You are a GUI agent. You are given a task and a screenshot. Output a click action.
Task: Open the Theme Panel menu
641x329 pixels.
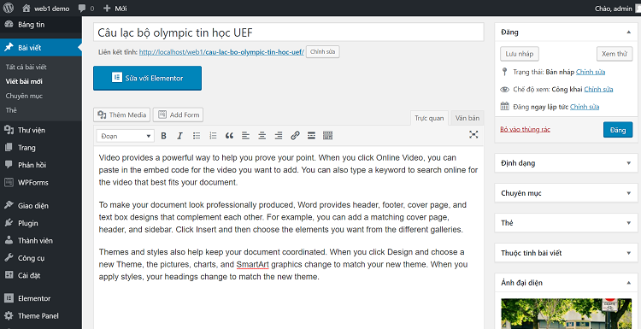pyautogui.click(x=41, y=316)
